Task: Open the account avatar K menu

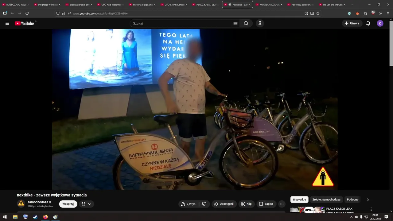Action: (x=380, y=23)
